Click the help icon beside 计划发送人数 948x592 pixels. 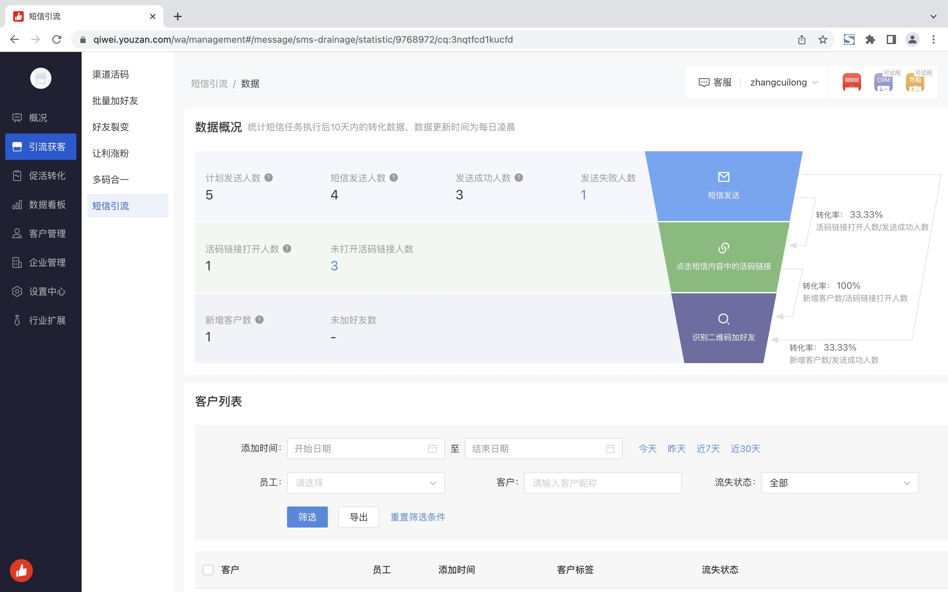pyautogui.click(x=268, y=177)
